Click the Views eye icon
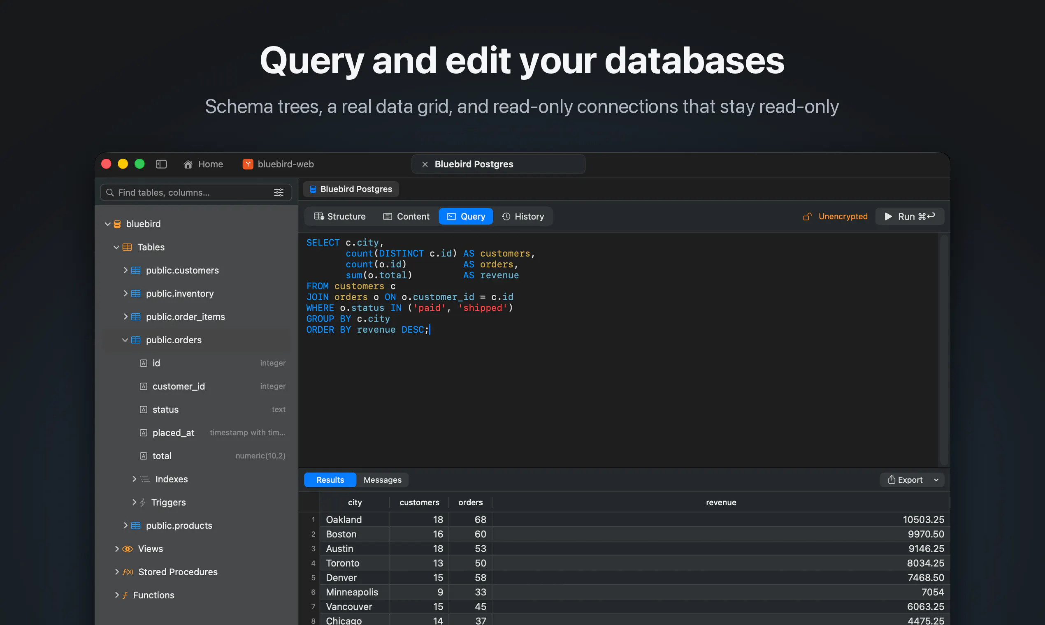 pyautogui.click(x=127, y=549)
